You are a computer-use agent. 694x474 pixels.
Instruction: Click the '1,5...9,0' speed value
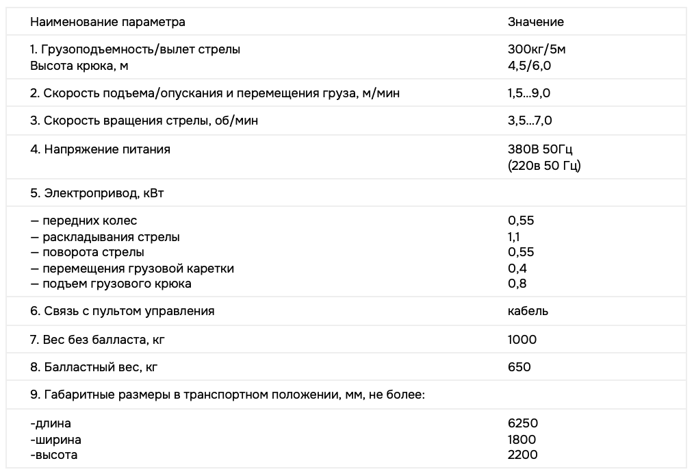pos(530,94)
